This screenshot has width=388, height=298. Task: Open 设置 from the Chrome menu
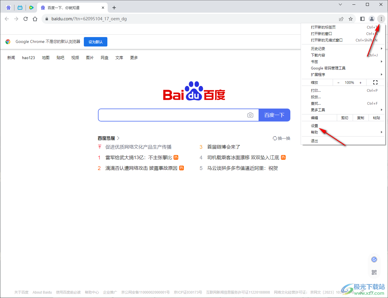point(343,126)
